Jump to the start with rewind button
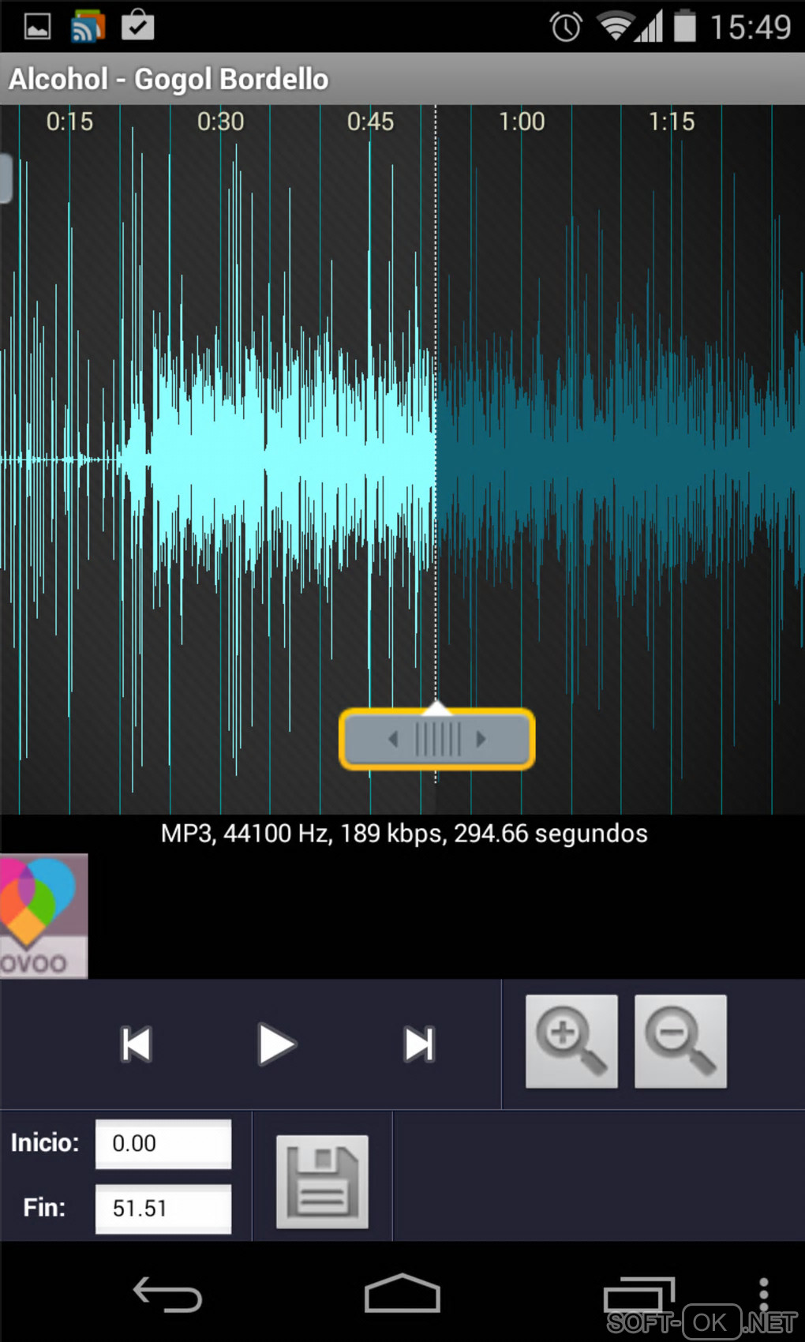 (x=137, y=1044)
